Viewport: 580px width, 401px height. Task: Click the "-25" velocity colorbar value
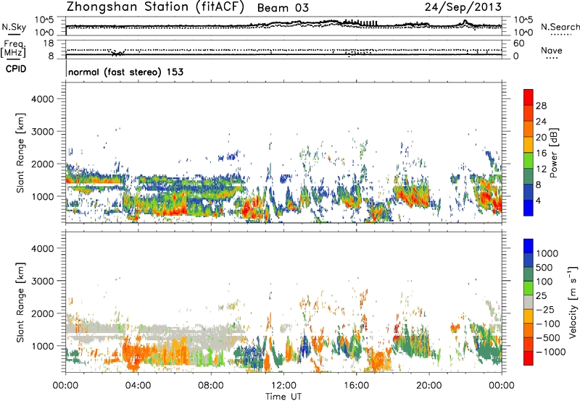(544, 310)
